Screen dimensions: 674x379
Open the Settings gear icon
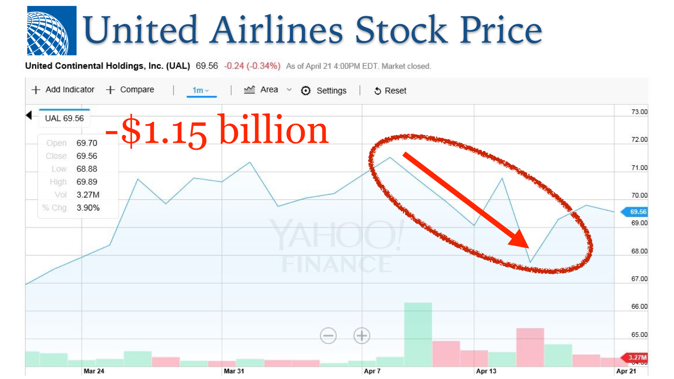tap(306, 91)
